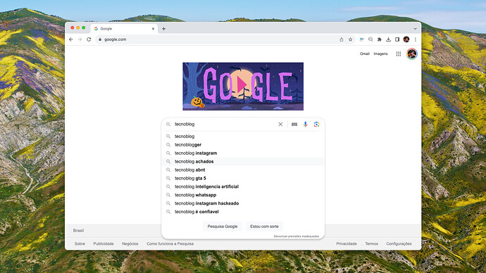The image size is (486, 273).
Task: Open the Gmail link
Action: click(x=365, y=54)
